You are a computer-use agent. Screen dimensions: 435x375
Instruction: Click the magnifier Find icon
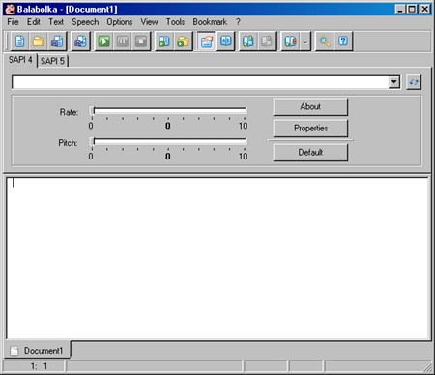[325, 42]
